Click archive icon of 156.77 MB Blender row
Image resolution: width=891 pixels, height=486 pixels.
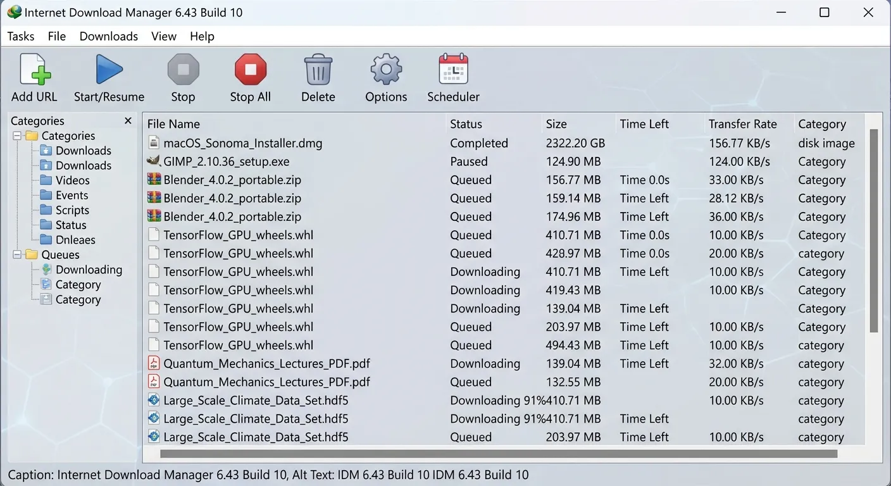tap(153, 180)
